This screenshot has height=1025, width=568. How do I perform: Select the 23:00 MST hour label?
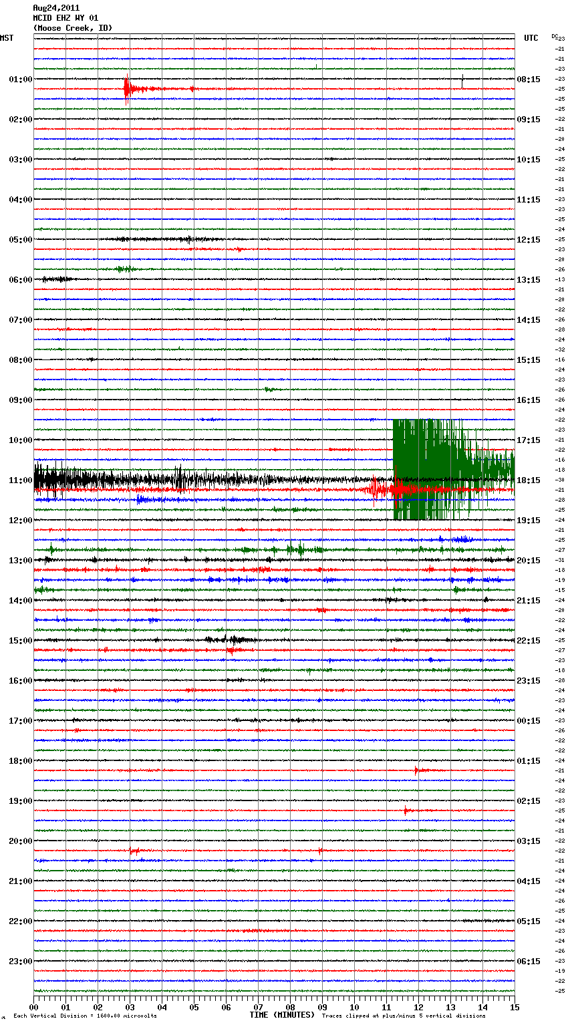tap(20, 962)
